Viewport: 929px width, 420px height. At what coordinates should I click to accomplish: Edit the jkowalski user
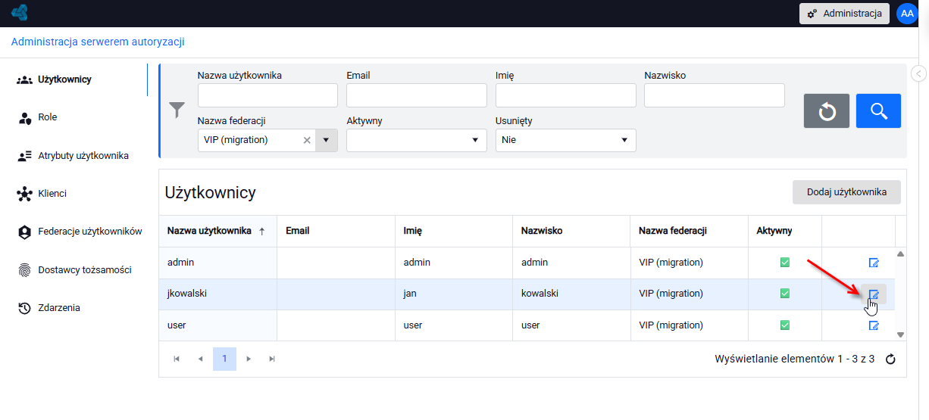click(874, 294)
